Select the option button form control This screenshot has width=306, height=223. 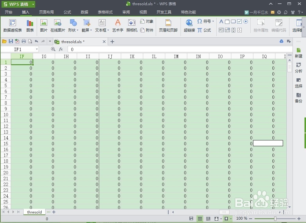pos(246,21)
